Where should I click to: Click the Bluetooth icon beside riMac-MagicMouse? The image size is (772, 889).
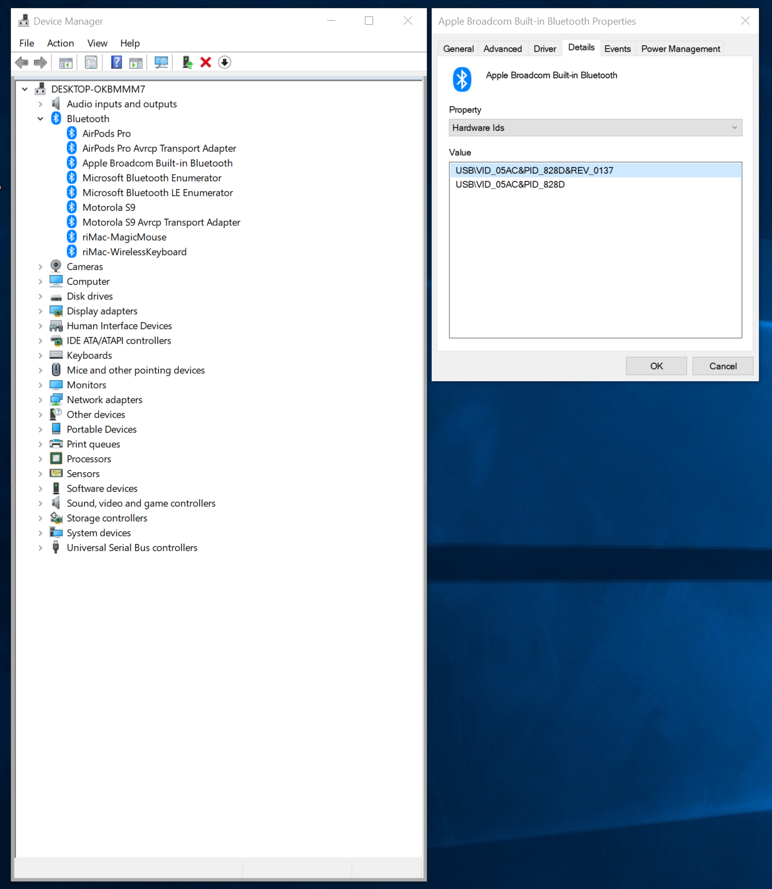72,237
